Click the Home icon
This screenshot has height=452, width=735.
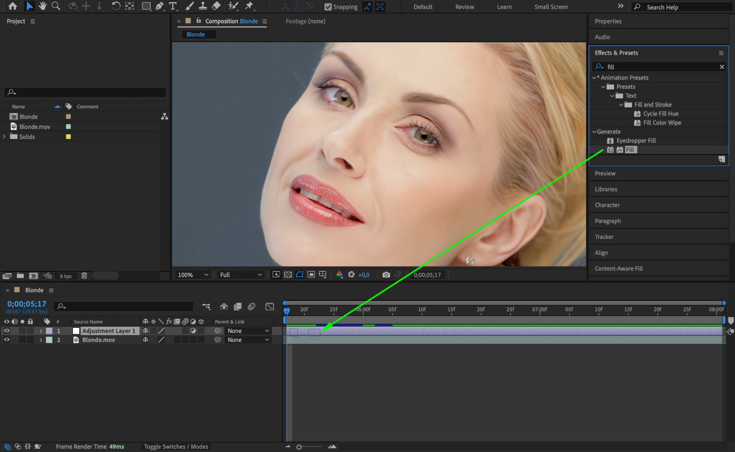(13, 6)
